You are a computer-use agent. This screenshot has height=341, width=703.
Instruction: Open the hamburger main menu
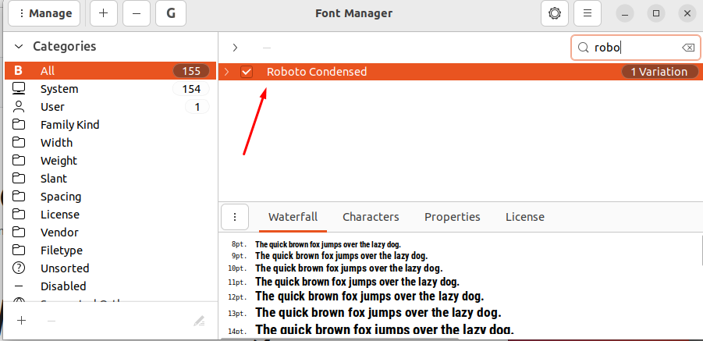coord(588,13)
